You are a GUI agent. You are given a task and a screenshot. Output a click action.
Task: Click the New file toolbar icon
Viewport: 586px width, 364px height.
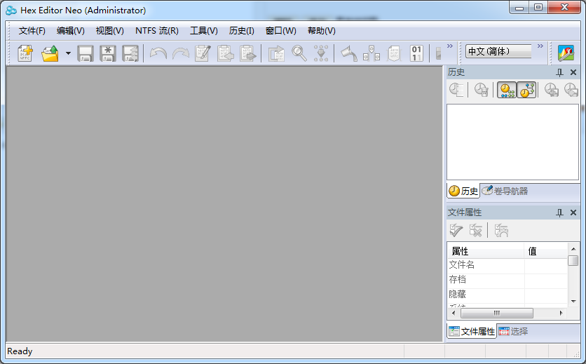click(25, 53)
